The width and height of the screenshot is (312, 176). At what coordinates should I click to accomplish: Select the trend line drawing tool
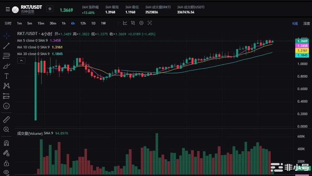(7, 45)
